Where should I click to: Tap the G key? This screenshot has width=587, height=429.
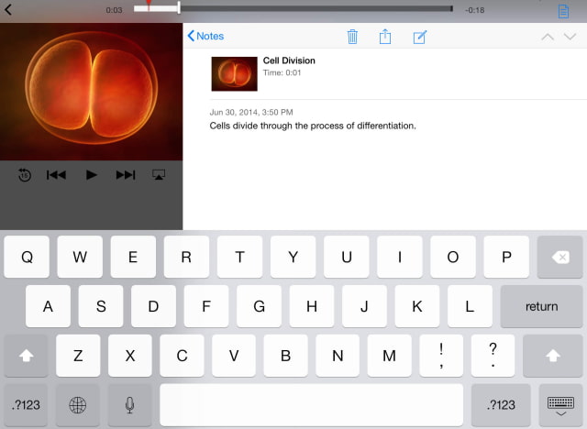259,306
